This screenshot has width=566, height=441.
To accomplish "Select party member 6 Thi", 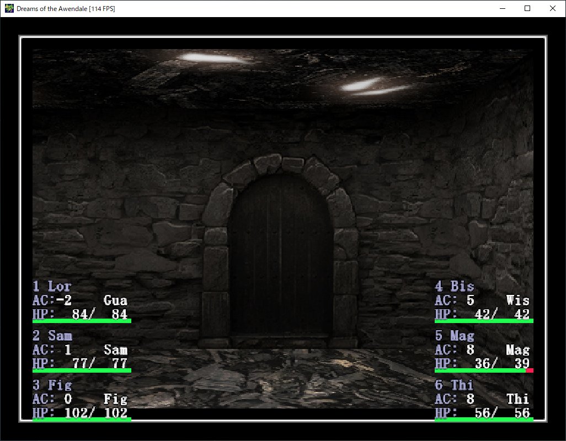I will pyautogui.click(x=454, y=385).
